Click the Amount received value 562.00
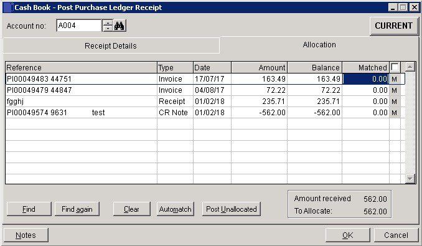 pos(375,199)
